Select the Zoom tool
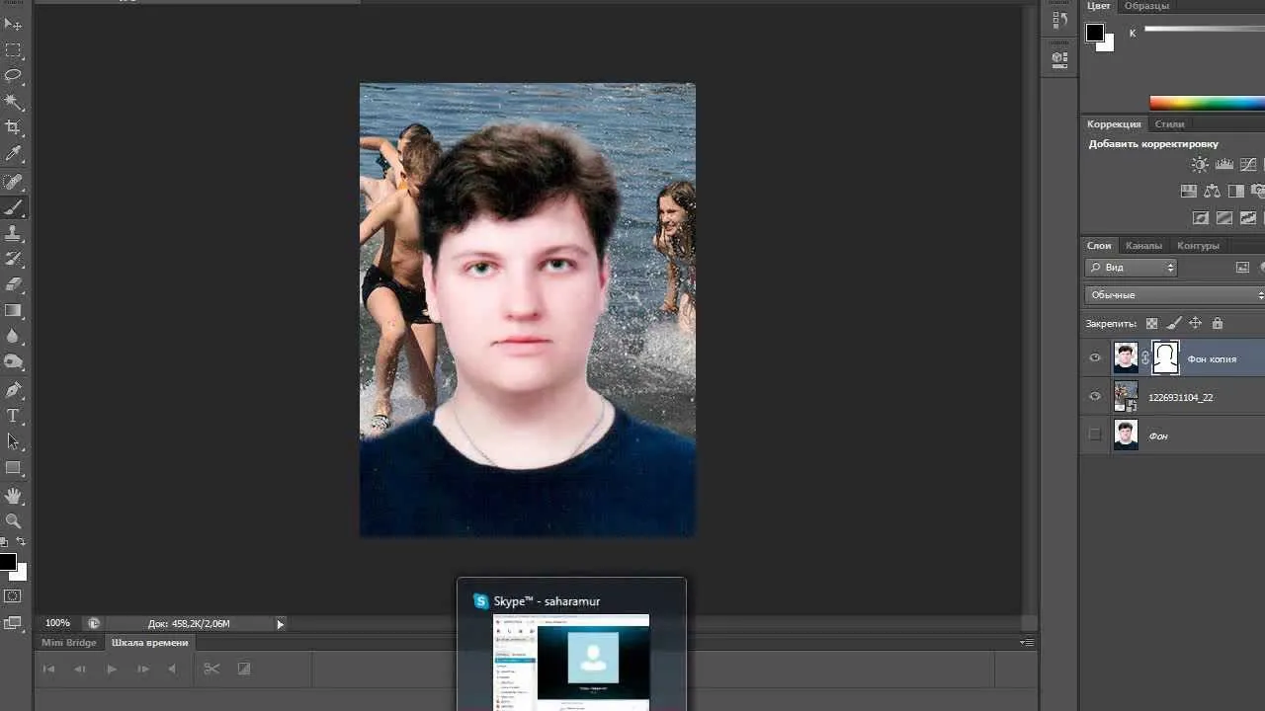Screen dimensions: 1265x711 tap(14, 520)
